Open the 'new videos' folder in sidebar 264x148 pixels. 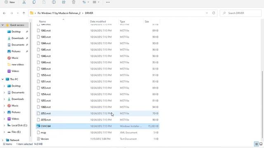coord(18,65)
